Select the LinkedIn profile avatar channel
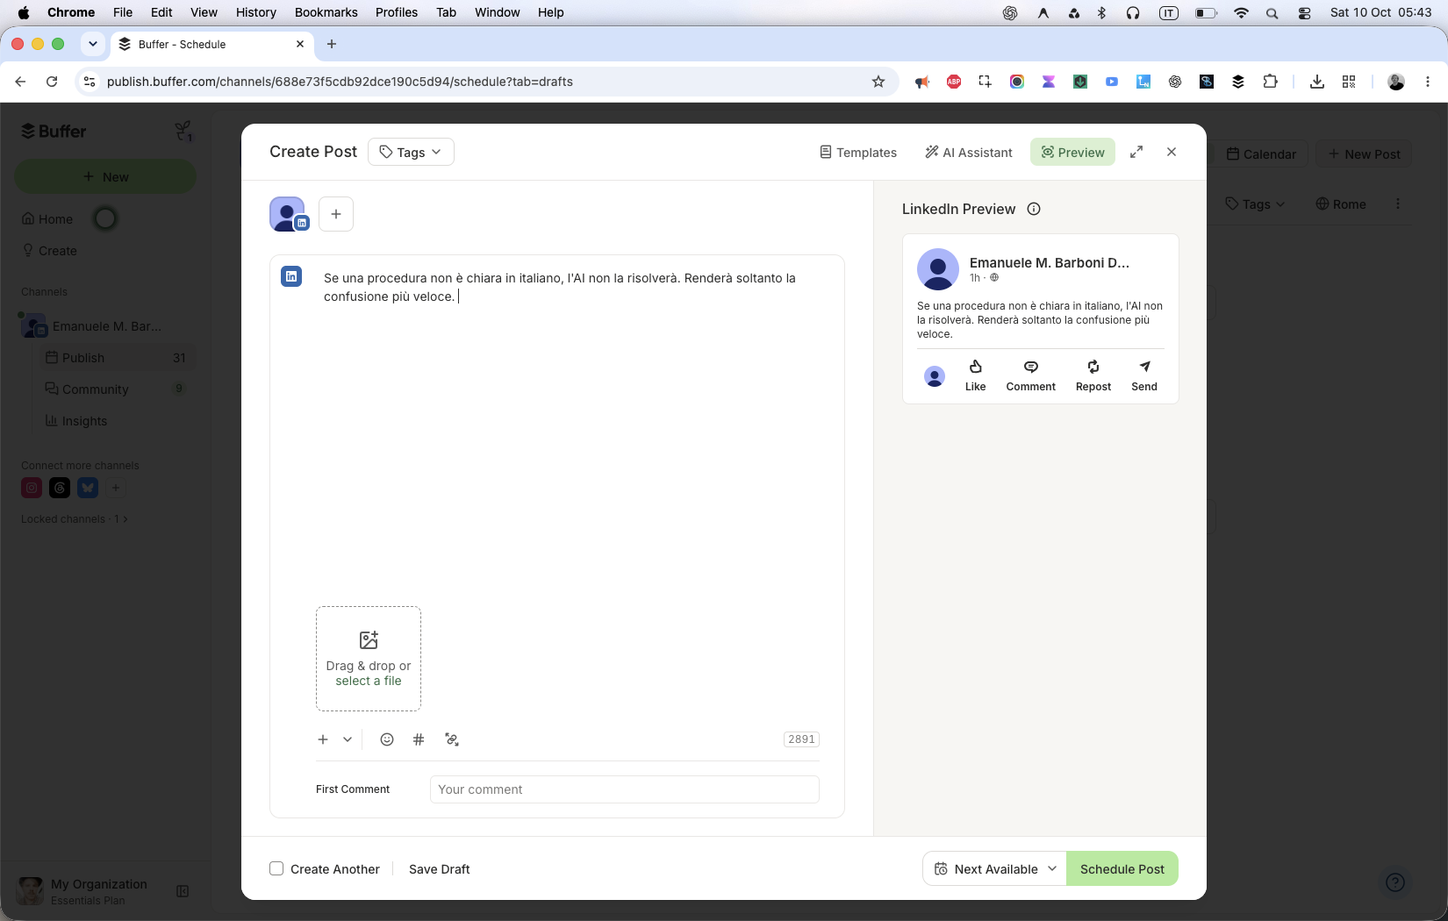This screenshot has width=1448, height=921. tap(288, 214)
